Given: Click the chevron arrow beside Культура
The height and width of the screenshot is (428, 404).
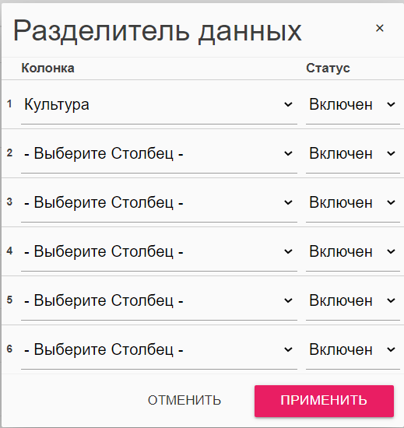Looking at the screenshot, I should pyautogui.click(x=288, y=104).
